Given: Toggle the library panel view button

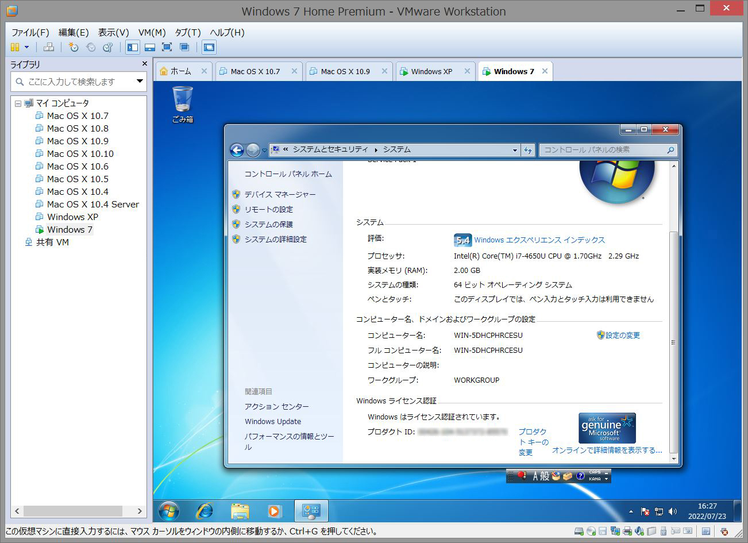Looking at the screenshot, I should coord(133,47).
